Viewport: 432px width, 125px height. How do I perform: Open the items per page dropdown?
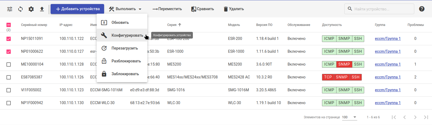(349, 117)
